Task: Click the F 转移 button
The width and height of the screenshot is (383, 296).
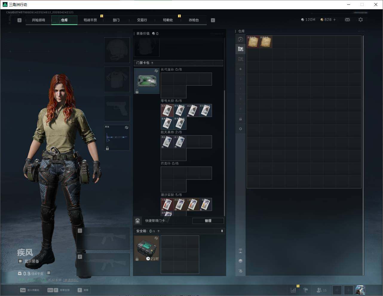Action: pyautogui.click(x=83, y=290)
